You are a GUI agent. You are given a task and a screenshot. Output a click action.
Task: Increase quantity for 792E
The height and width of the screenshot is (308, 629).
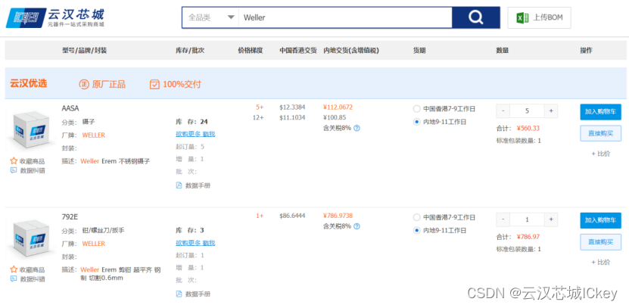pyautogui.click(x=551, y=219)
